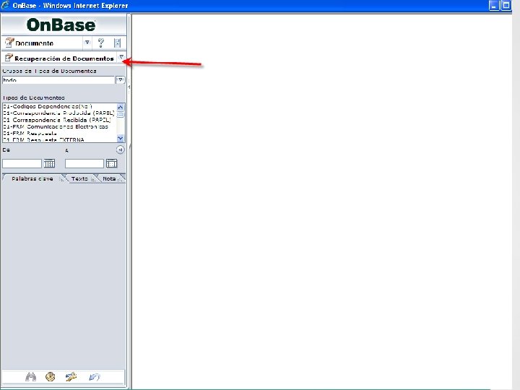Expand the Recuperación de Documentos dropdown arrow
The width and height of the screenshot is (520, 390).
pos(121,57)
